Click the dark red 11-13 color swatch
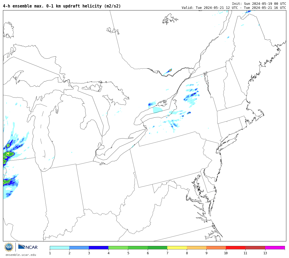 [255, 248]
